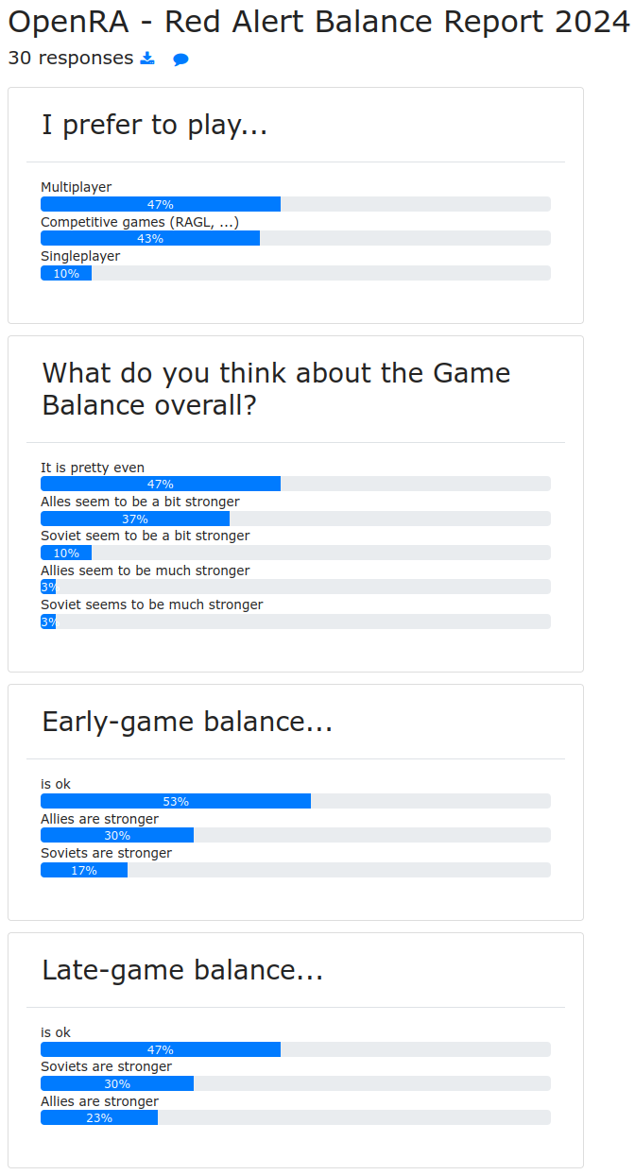Open the comments speech bubble icon
The width and height of the screenshot is (635, 1175).
click(180, 60)
